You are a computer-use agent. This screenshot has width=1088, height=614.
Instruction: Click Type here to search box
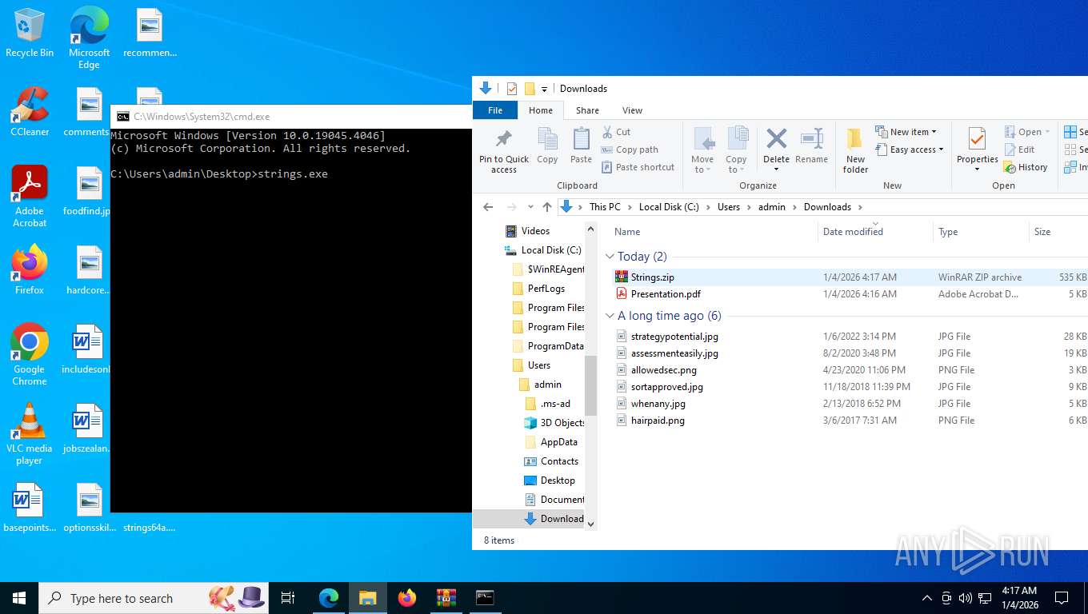[x=152, y=597]
